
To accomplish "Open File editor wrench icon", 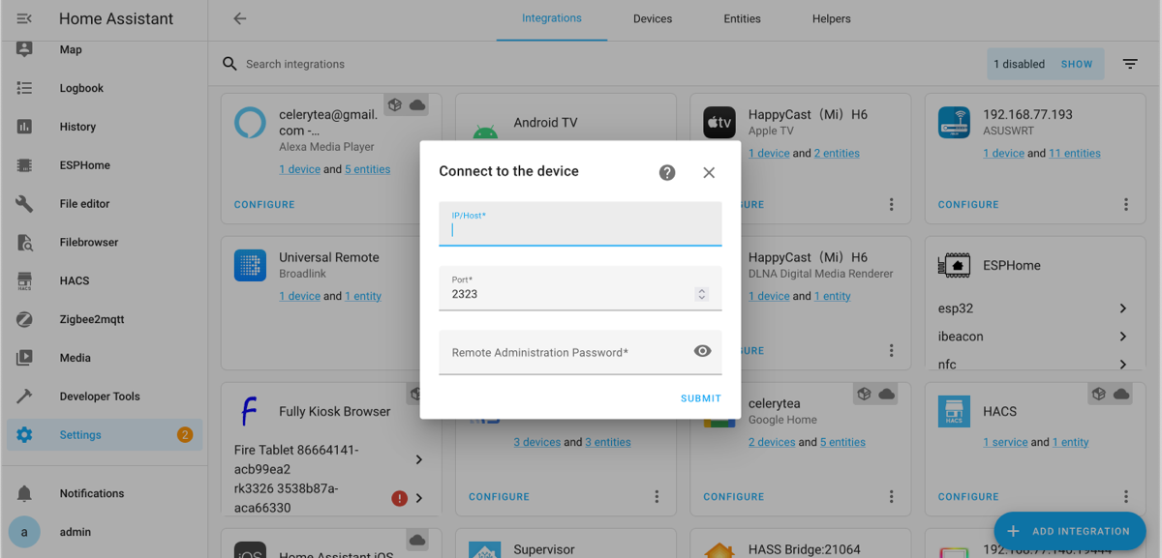I will [x=24, y=204].
